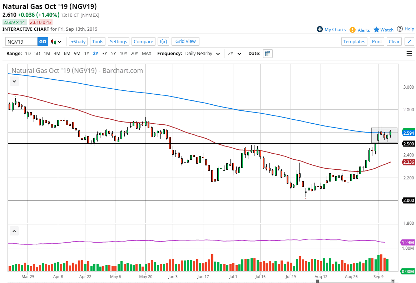Click the Watch star icon

[376, 30]
